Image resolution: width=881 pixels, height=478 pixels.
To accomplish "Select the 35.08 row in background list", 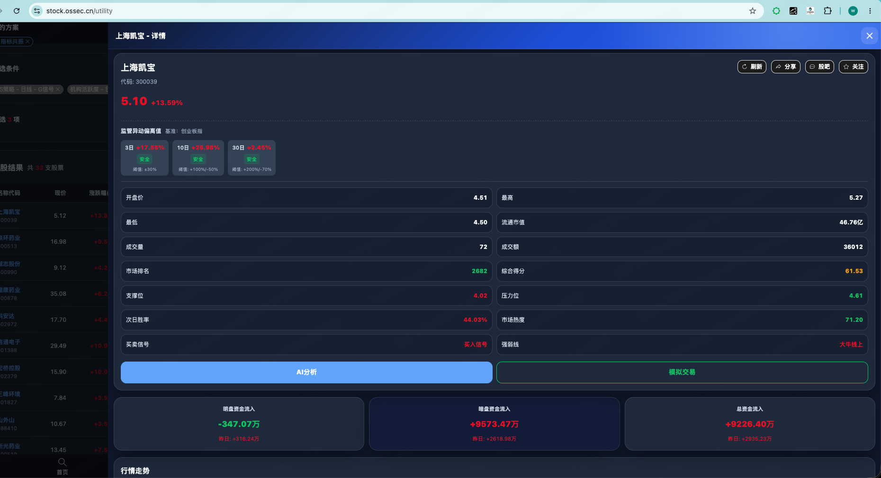I will point(54,294).
